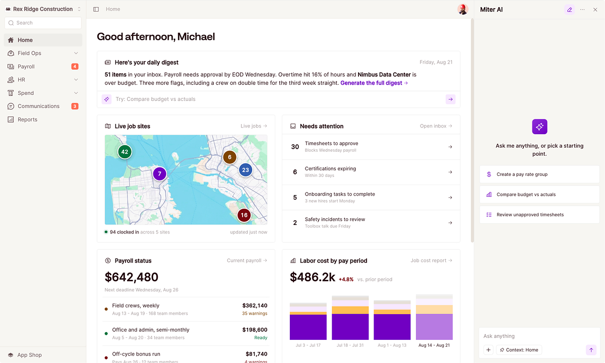
Task: Click the Home breadcrumb in header
Action: [113, 9]
